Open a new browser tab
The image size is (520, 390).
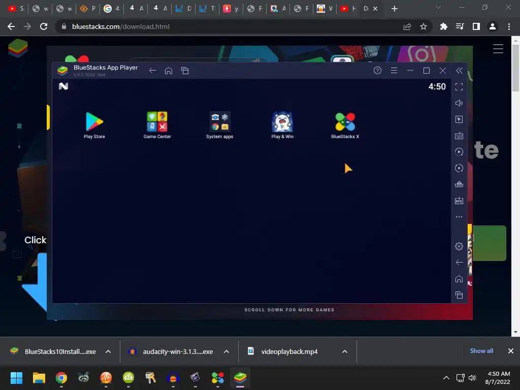click(394, 9)
